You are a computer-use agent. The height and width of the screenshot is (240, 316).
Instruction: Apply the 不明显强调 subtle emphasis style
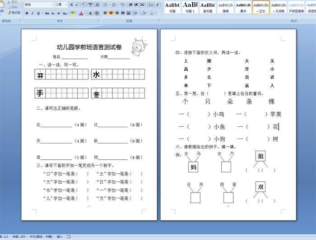click(x=296, y=8)
